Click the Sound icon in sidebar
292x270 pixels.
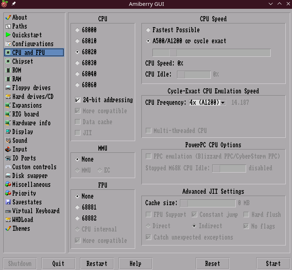[x=8, y=140]
